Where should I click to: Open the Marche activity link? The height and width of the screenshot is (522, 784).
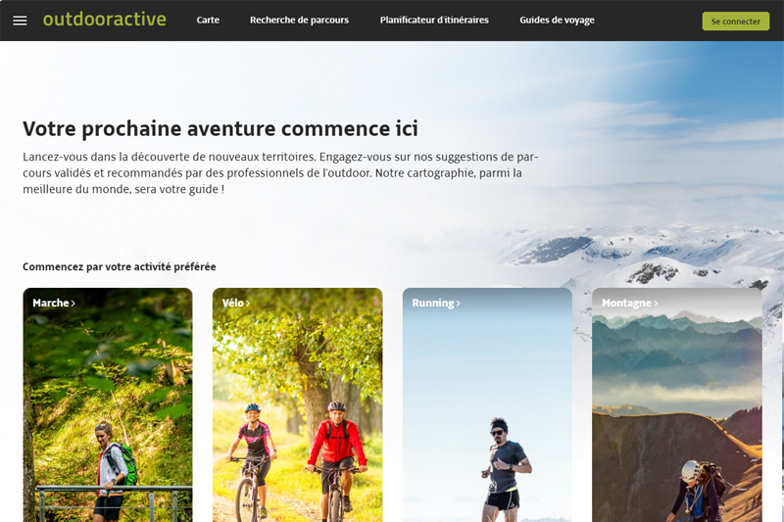[x=51, y=303]
